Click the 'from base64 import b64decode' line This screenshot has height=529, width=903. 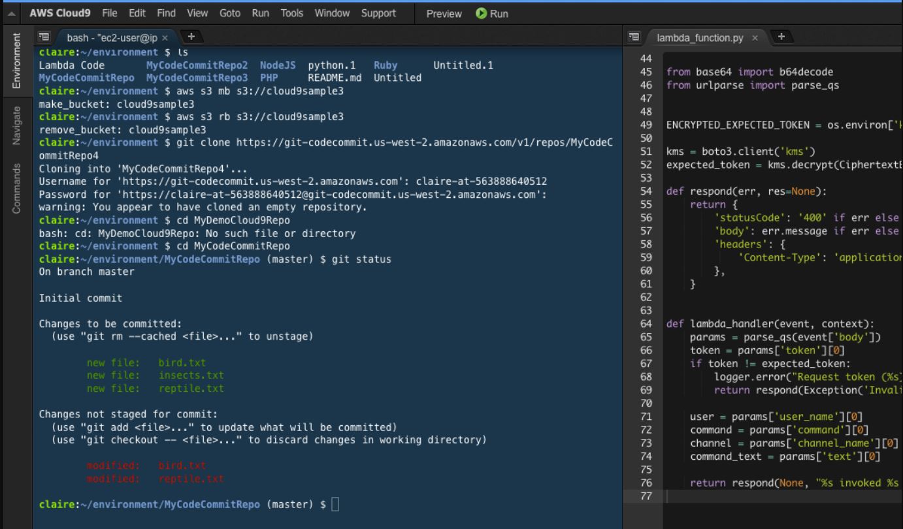[x=749, y=72]
